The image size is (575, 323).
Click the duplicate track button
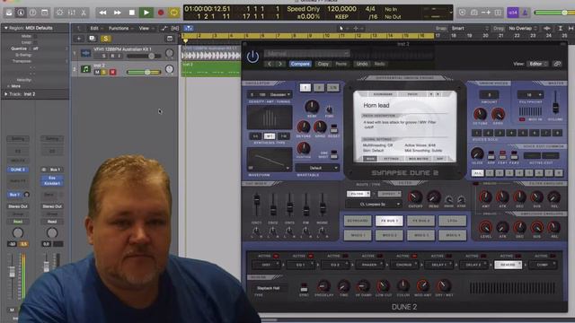click(x=92, y=39)
